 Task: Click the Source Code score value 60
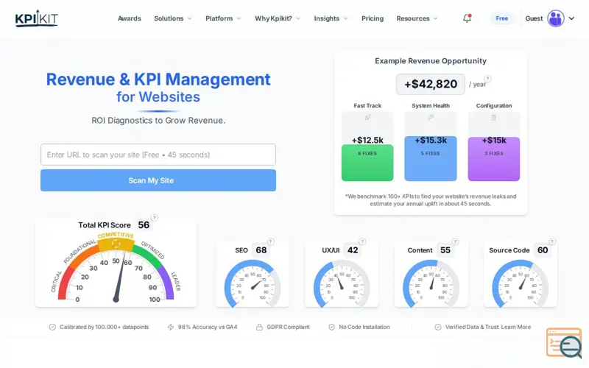[x=543, y=250]
